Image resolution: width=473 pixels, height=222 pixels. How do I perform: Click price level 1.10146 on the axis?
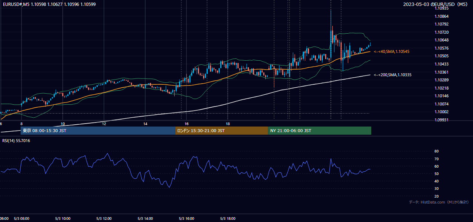point(442,96)
